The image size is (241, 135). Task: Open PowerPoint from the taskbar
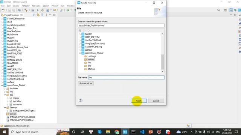click(151, 132)
